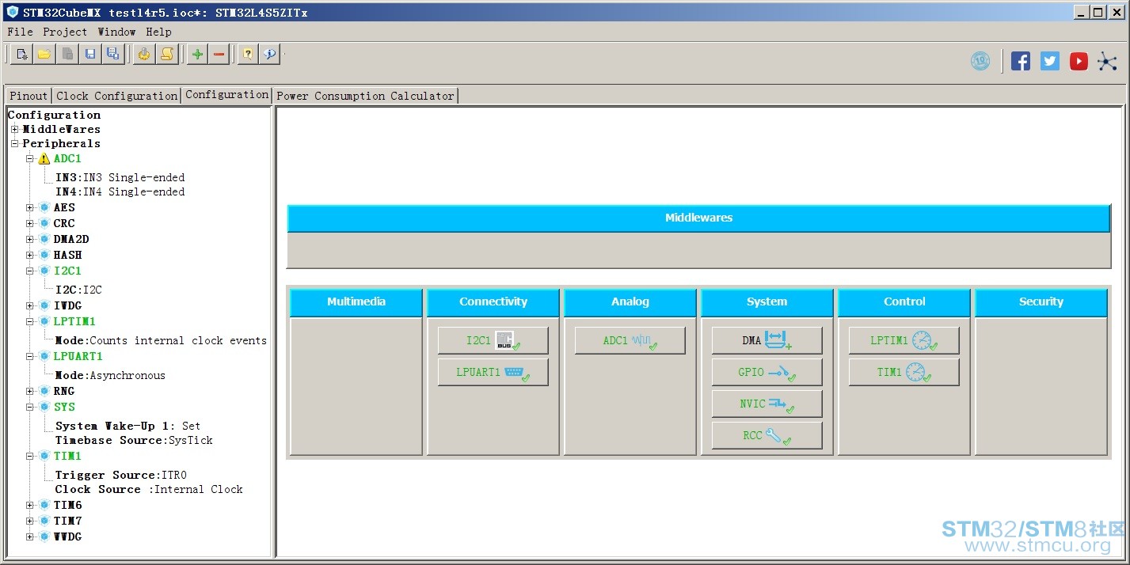This screenshot has height=565, width=1130.
Task: Expand the RNG tree node
Action: click(x=30, y=392)
